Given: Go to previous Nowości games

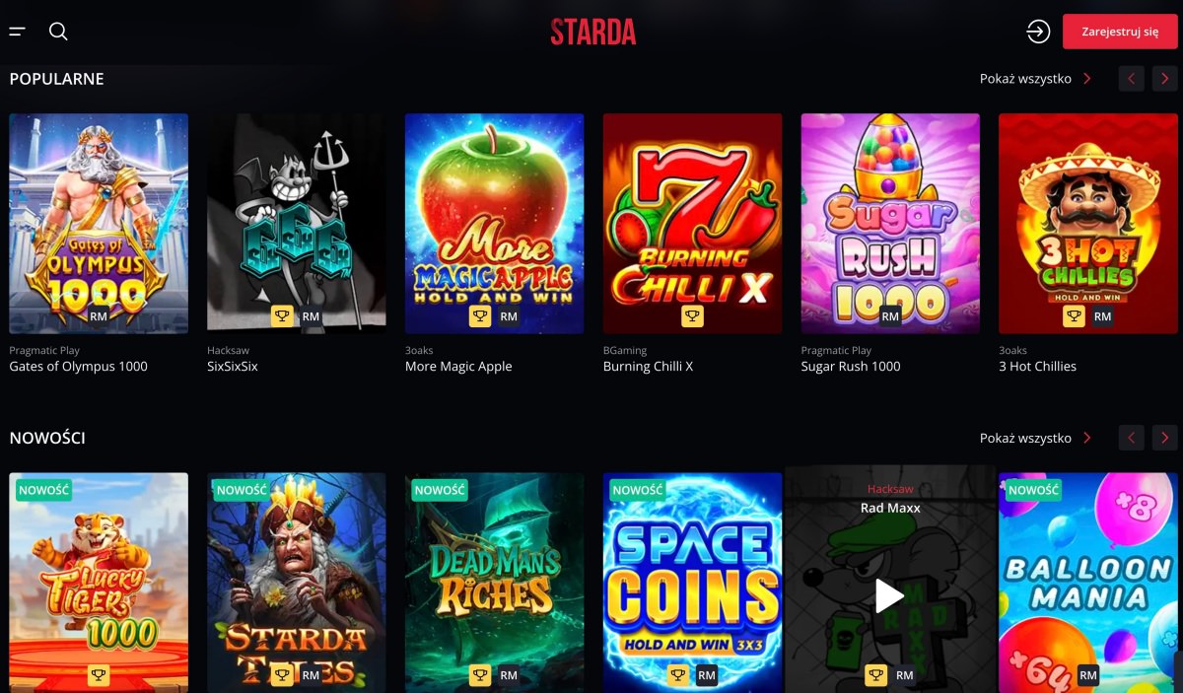Looking at the screenshot, I should click(x=1132, y=438).
